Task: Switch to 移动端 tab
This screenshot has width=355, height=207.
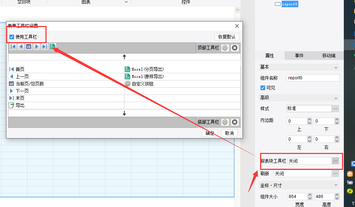Action: (329, 56)
